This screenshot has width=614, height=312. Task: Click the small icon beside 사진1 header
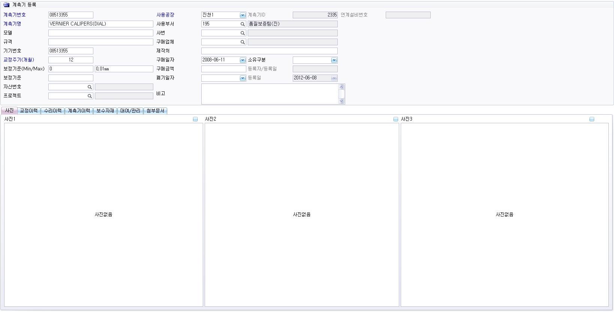point(195,119)
